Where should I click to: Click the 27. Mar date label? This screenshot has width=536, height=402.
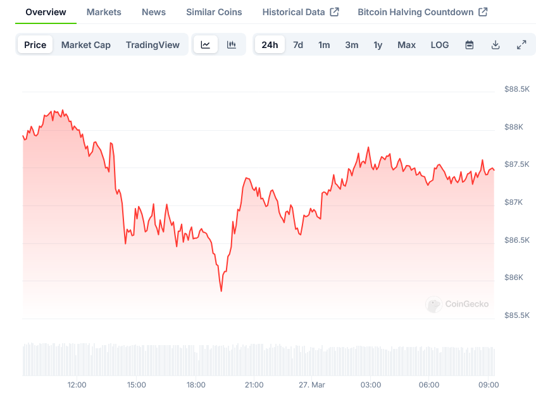point(312,385)
